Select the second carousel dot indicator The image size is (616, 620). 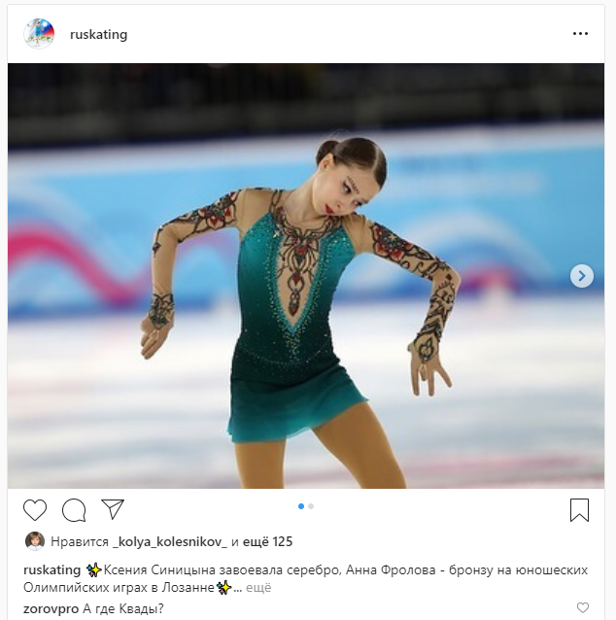[x=311, y=506]
